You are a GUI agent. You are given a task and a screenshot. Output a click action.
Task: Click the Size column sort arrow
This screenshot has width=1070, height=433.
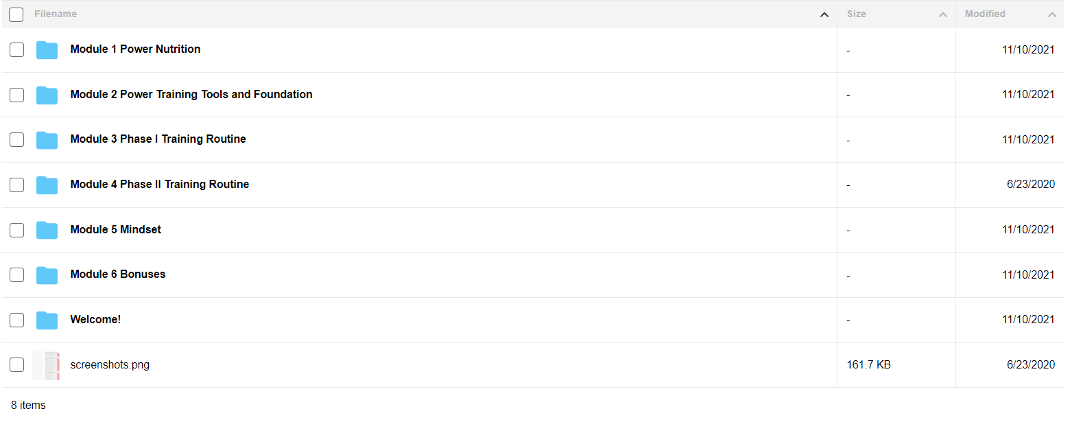click(943, 14)
